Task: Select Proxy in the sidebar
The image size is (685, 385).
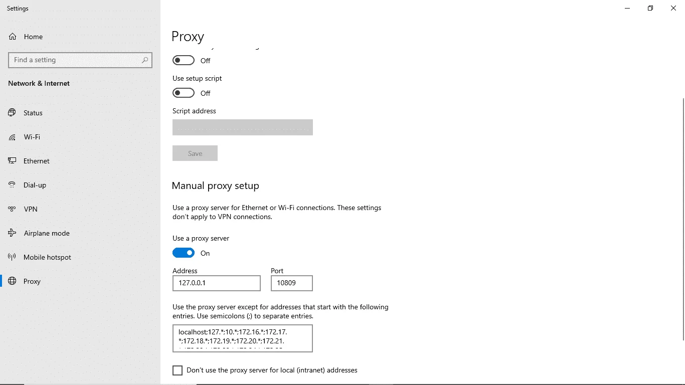Action: click(80, 281)
